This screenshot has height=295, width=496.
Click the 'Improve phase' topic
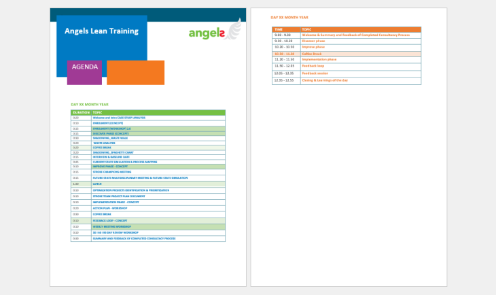(x=313, y=47)
